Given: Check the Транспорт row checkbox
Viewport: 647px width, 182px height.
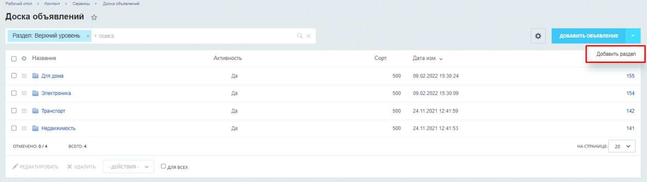Looking at the screenshot, I should [14, 111].
